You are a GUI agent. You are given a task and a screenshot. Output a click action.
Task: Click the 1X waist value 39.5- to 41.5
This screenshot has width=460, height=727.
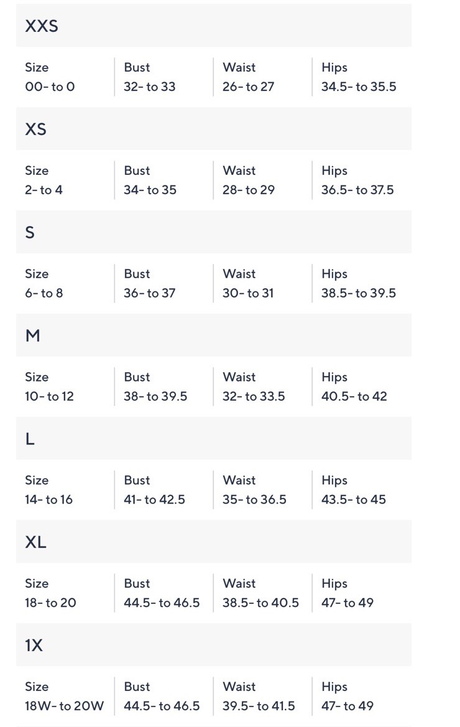[x=259, y=706]
